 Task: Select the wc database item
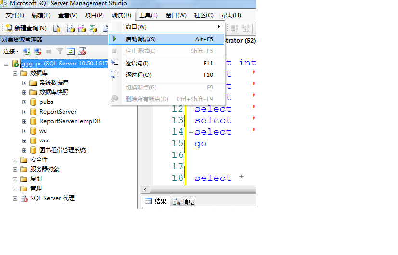[43, 131]
